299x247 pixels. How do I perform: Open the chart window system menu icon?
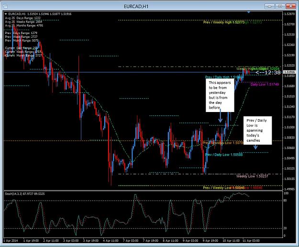(x=5, y=7)
